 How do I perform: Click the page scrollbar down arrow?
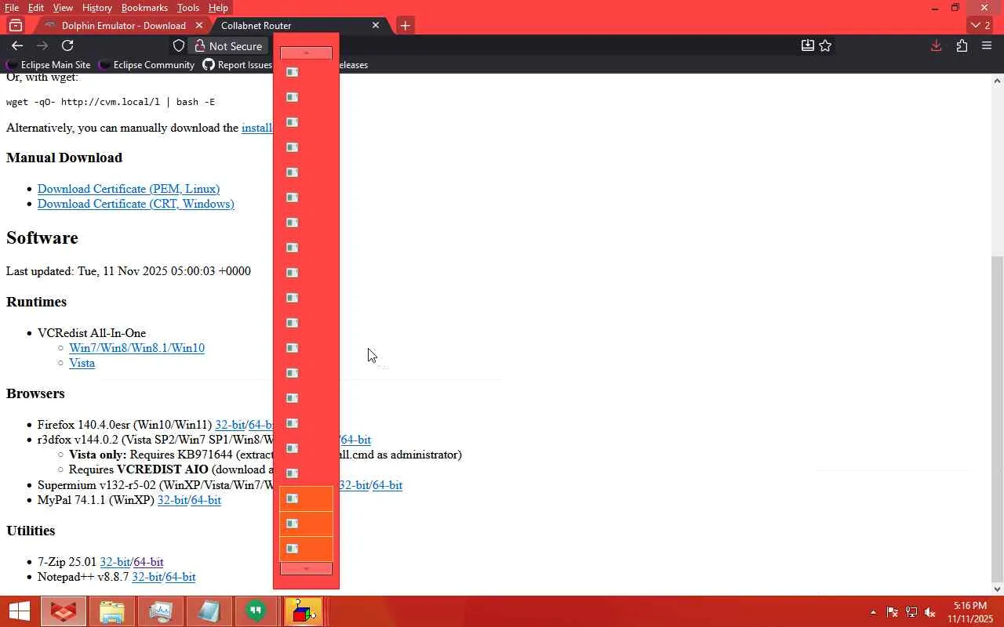click(x=997, y=589)
